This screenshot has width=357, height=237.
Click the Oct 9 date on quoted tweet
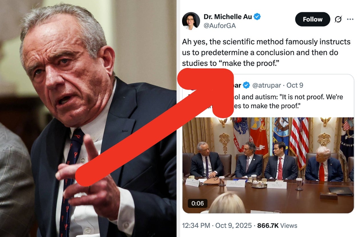pyautogui.click(x=295, y=85)
